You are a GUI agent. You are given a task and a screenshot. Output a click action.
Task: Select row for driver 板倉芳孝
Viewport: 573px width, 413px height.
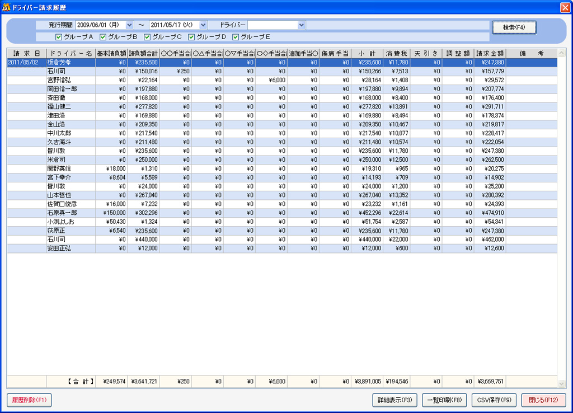click(282, 63)
